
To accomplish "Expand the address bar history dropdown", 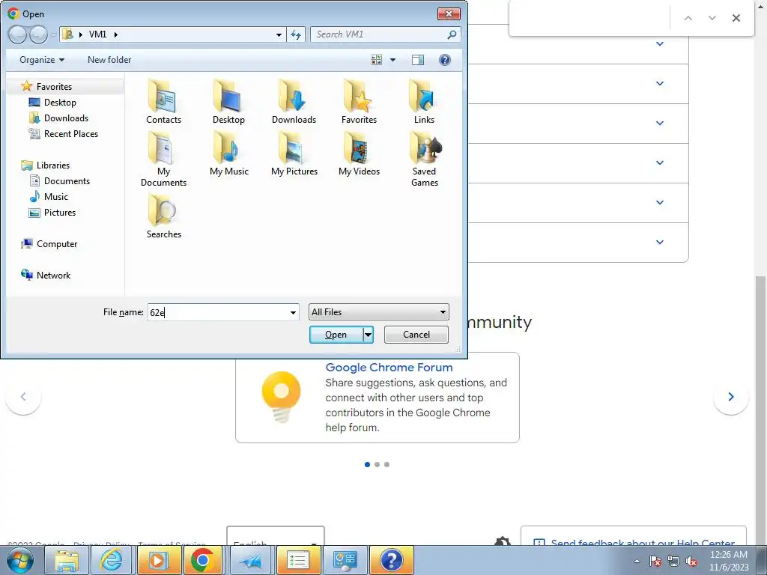I will [x=279, y=34].
